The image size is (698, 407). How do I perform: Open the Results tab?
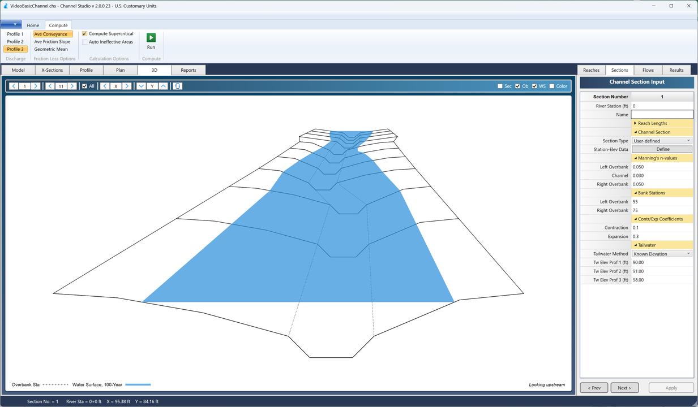pyautogui.click(x=676, y=70)
